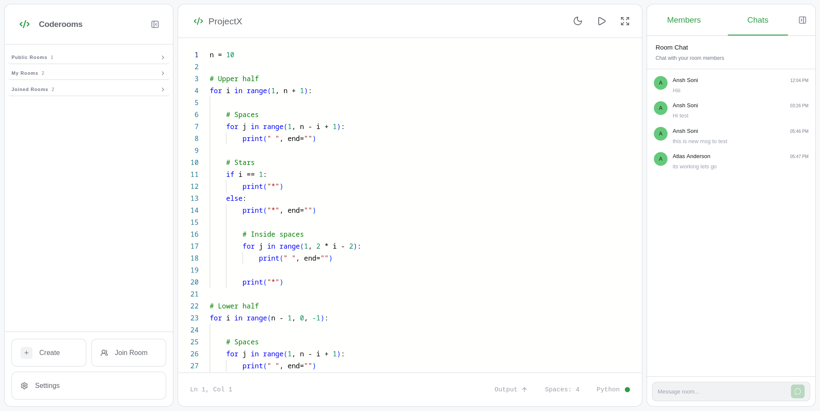Click the My Rooms label

coord(25,73)
